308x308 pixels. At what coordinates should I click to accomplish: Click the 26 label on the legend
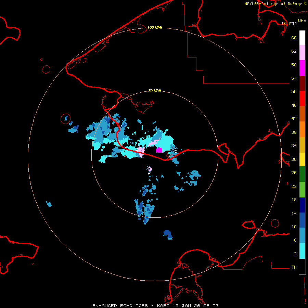(x=294, y=173)
